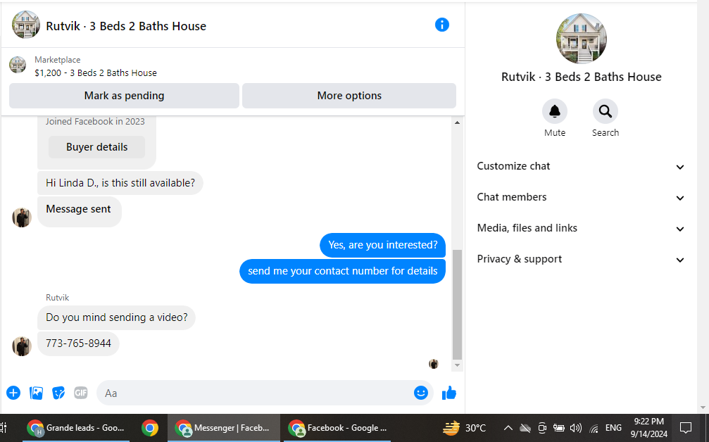709x442 pixels.
Task: Mark the listing as pending
Action: (x=124, y=95)
